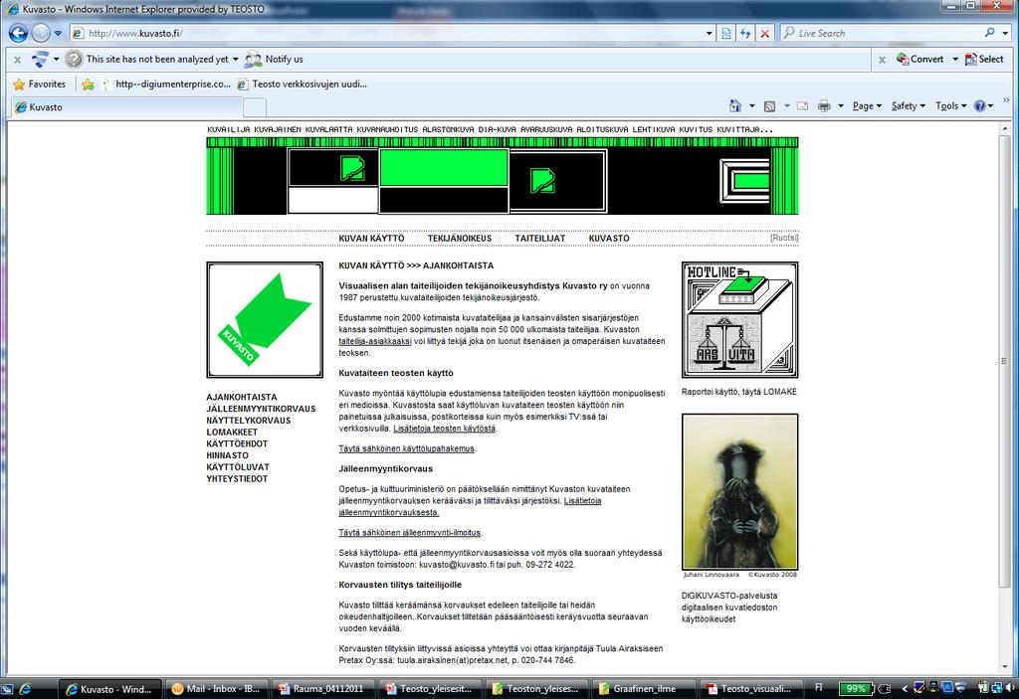
Task: Open 'Täytä sähköinen jälleenmyynti-ilmoitus' link
Action: click(409, 533)
